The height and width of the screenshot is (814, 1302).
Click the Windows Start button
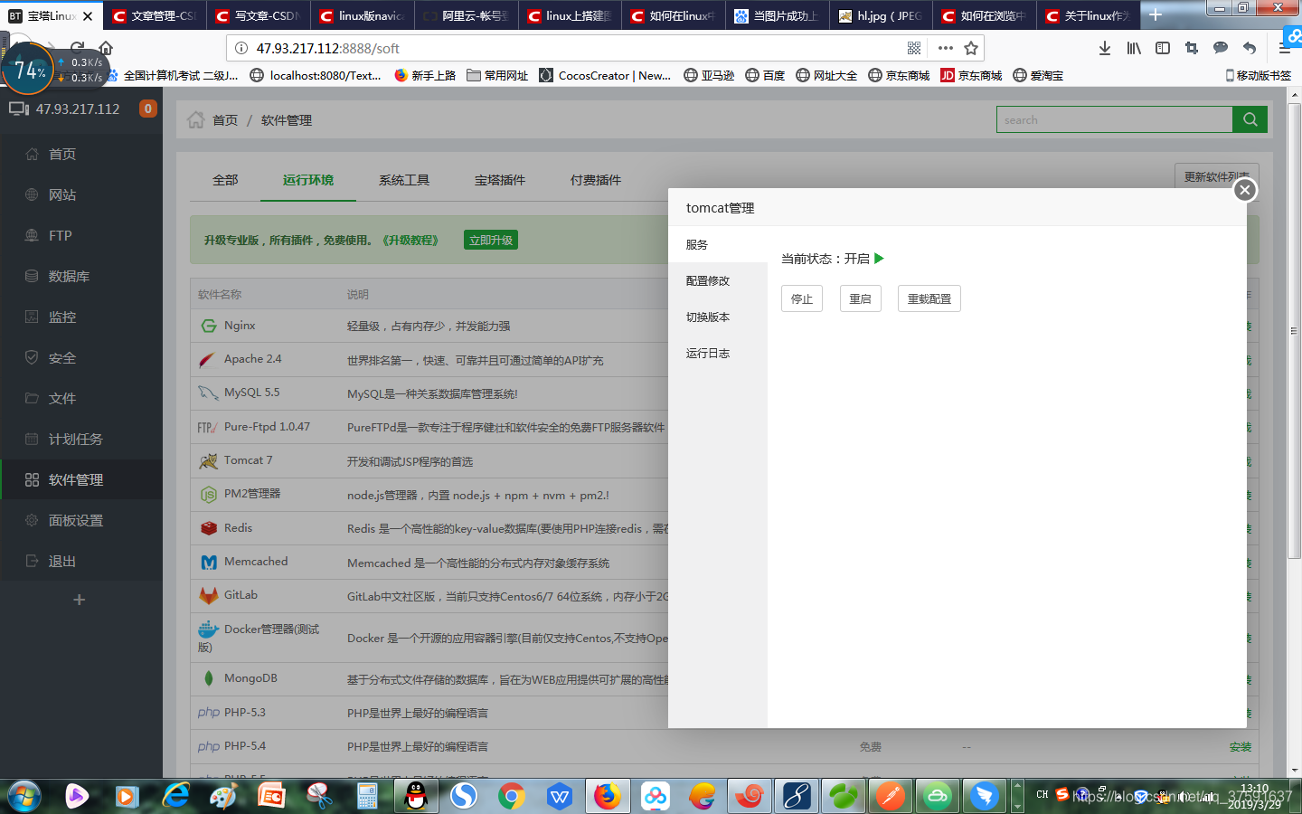[x=24, y=796]
